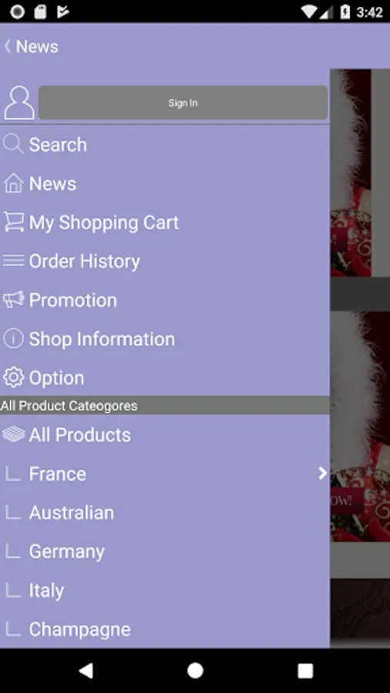
Task: Tap the house icon beside News
Action: coord(13,183)
